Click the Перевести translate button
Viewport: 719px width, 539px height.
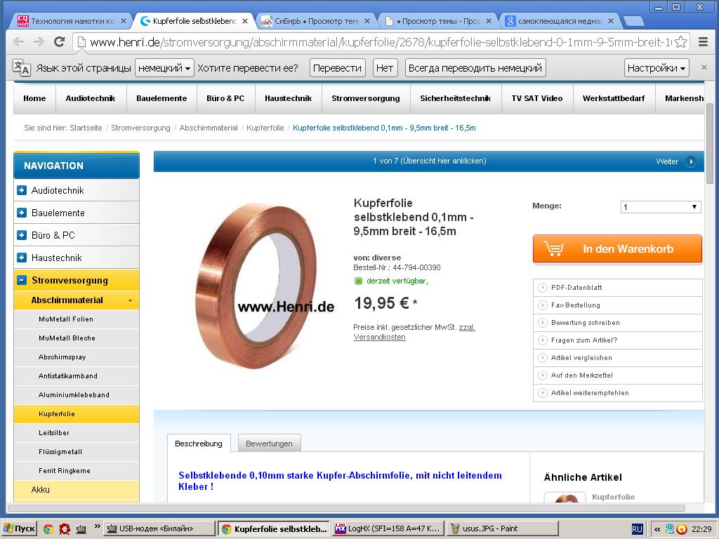pyautogui.click(x=338, y=68)
